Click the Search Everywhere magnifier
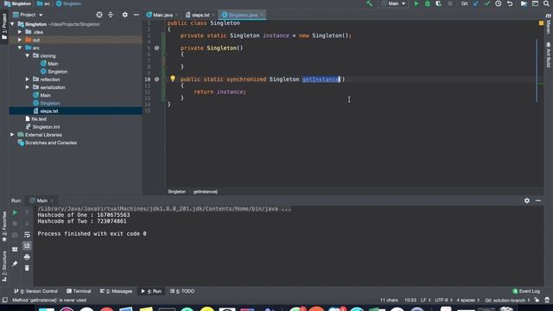The height and width of the screenshot is (311, 553). [x=547, y=3]
